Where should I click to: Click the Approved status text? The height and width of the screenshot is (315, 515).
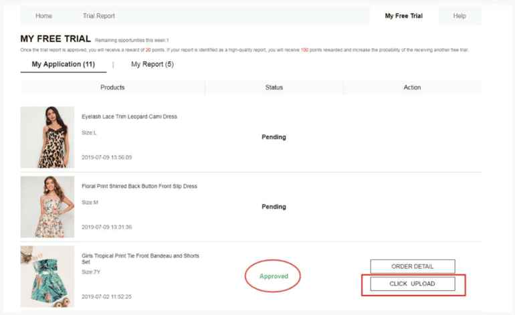[274, 276]
